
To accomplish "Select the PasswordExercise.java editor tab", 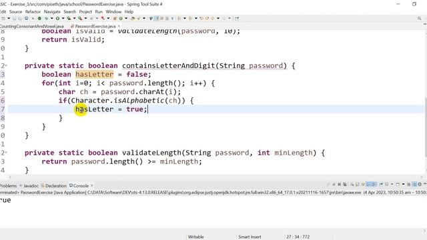I will coord(95,27).
